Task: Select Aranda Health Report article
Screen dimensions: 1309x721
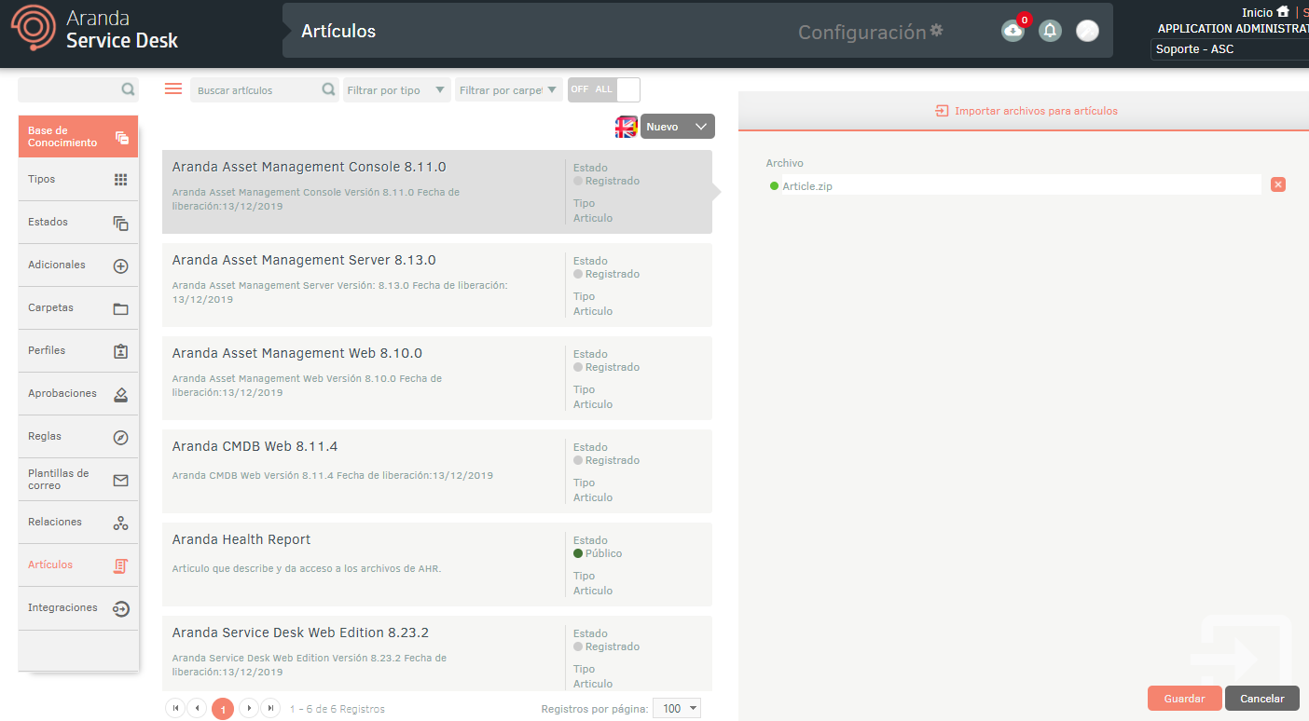Action: click(437, 565)
